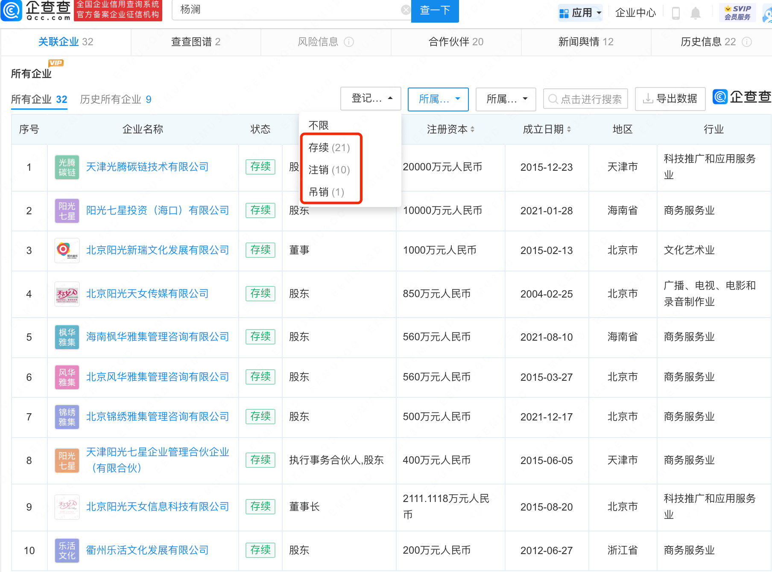The height and width of the screenshot is (572, 772).
Task: Open 北京阳光天女信息科技有限公司 link
Action: coord(158,507)
